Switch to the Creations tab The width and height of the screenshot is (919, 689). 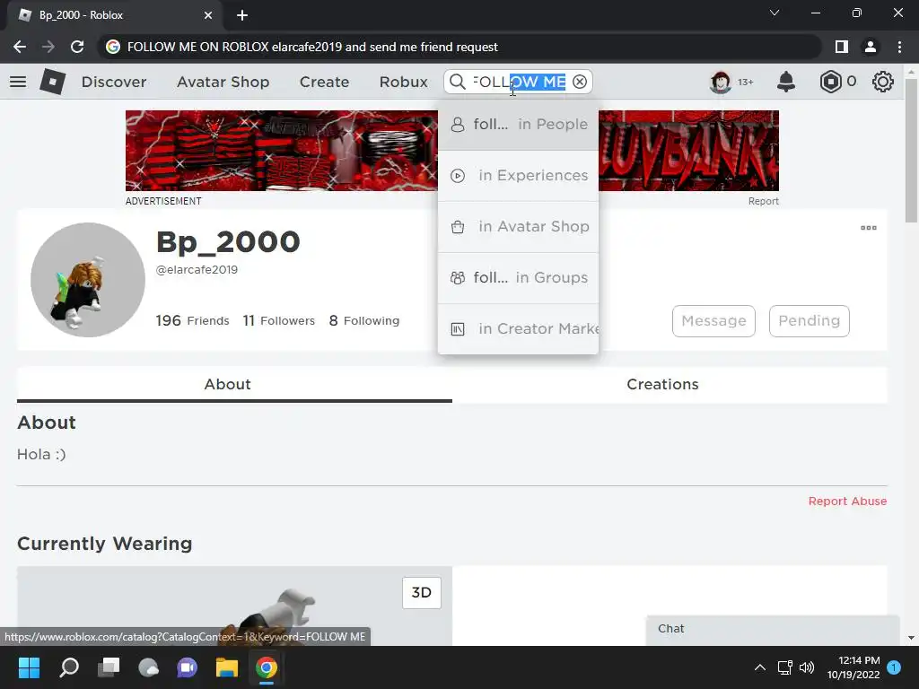(663, 384)
